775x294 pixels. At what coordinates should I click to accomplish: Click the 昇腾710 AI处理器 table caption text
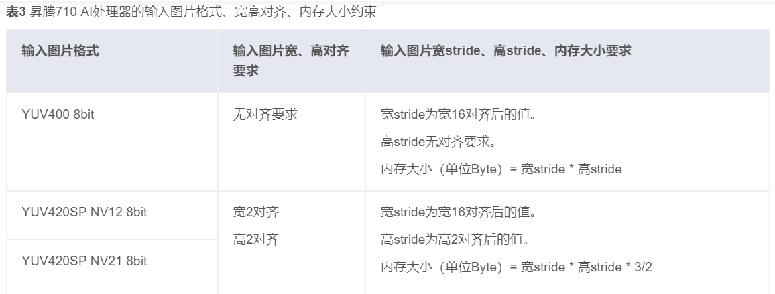click(201, 14)
